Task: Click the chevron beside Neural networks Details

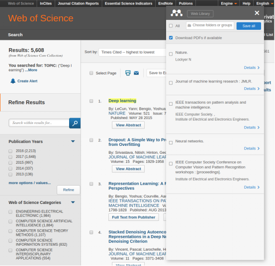Action: point(258,148)
